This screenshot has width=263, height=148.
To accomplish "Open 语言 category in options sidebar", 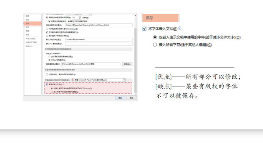I will (28, 31).
